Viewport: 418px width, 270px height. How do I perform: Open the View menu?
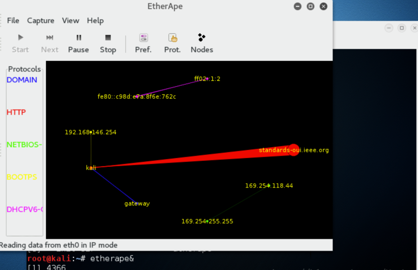[x=70, y=21]
